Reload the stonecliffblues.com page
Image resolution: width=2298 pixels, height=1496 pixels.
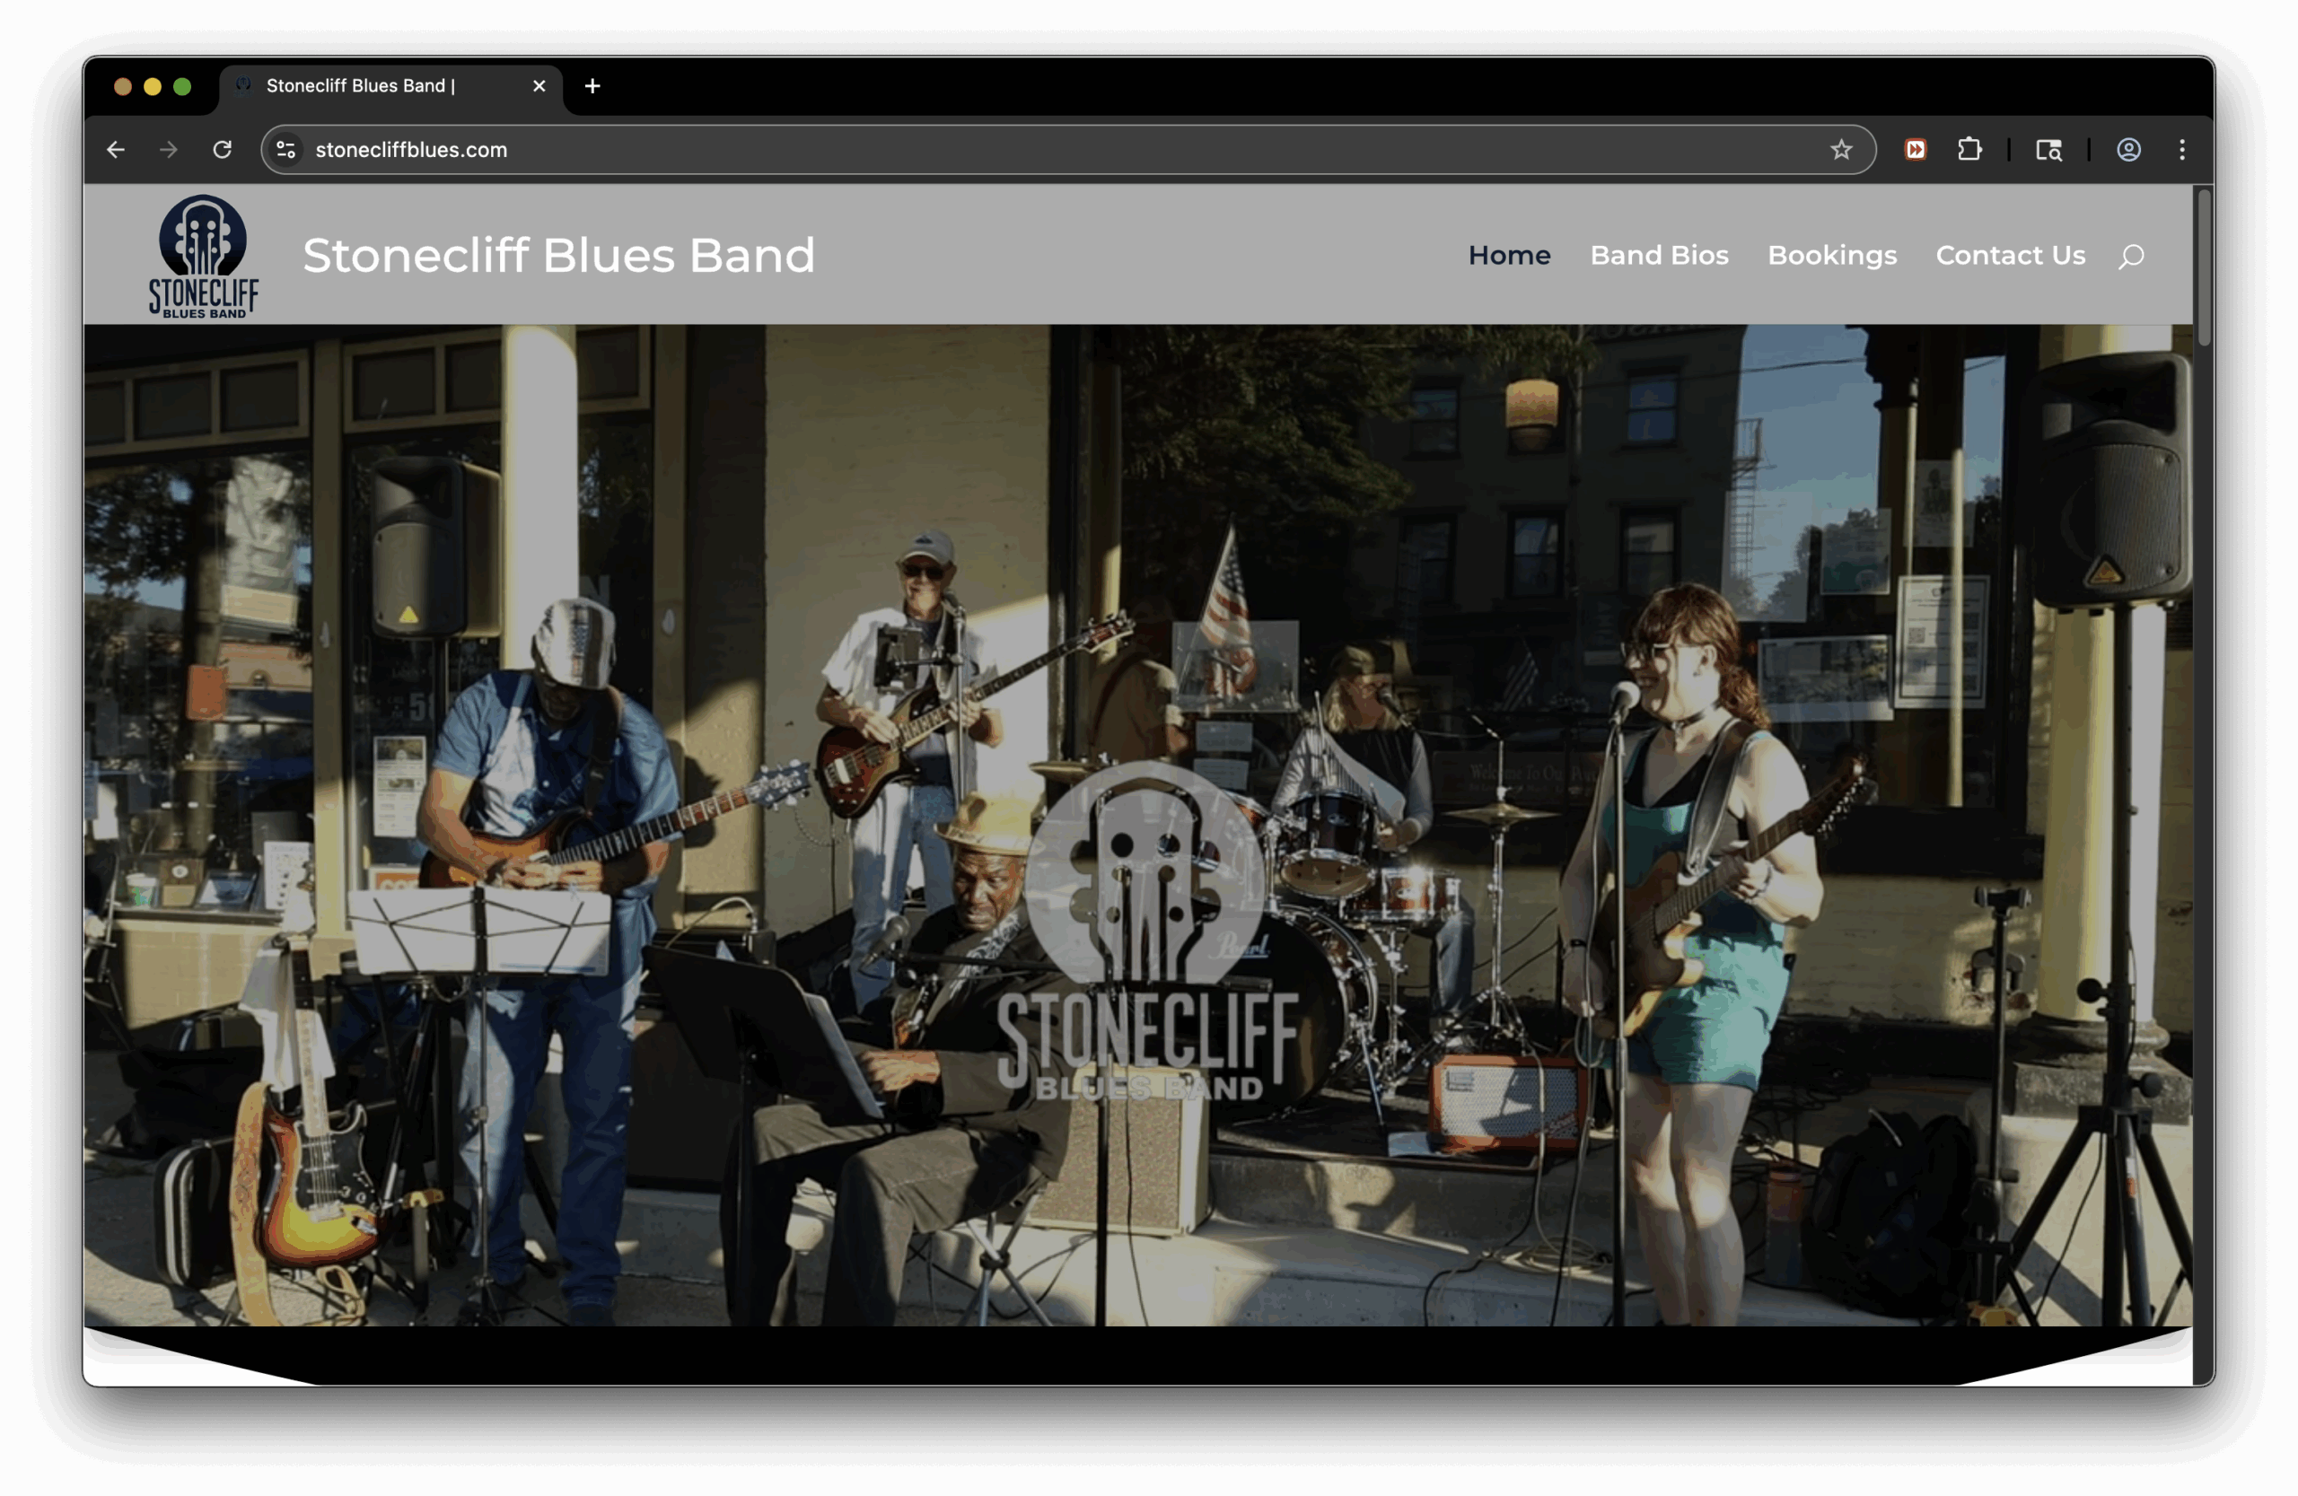click(x=222, y=150)
